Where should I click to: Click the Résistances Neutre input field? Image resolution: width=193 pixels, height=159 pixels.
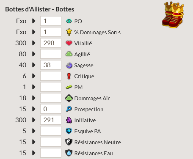51,142
